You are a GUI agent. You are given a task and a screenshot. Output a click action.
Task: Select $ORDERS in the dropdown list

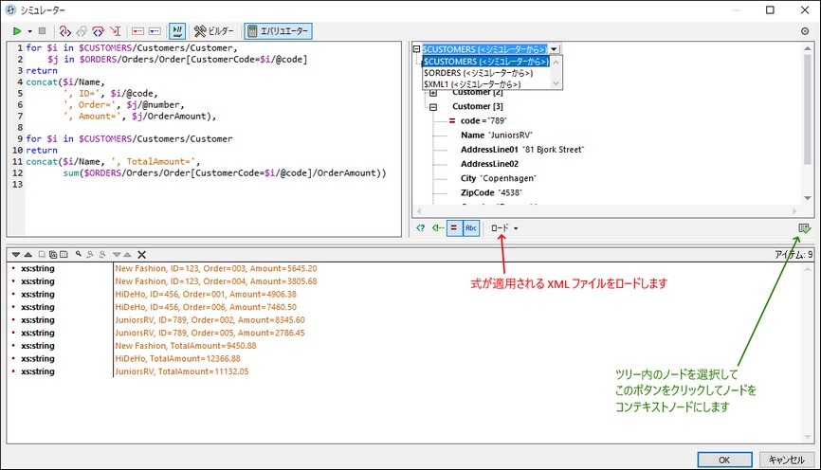point(479,73)
